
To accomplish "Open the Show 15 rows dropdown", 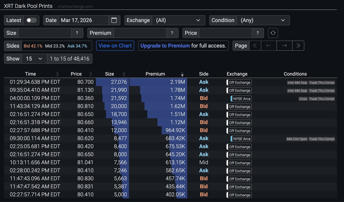I will 34,59.
